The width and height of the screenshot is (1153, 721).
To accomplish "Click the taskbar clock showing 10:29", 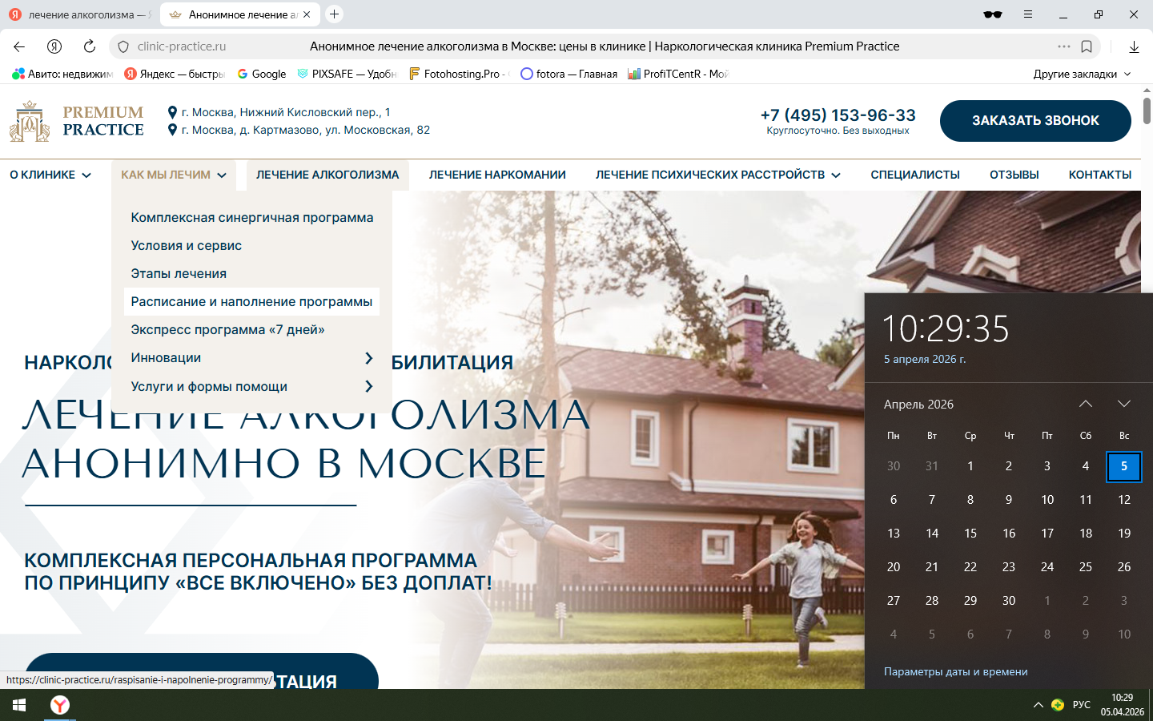I will [1122, 705].
